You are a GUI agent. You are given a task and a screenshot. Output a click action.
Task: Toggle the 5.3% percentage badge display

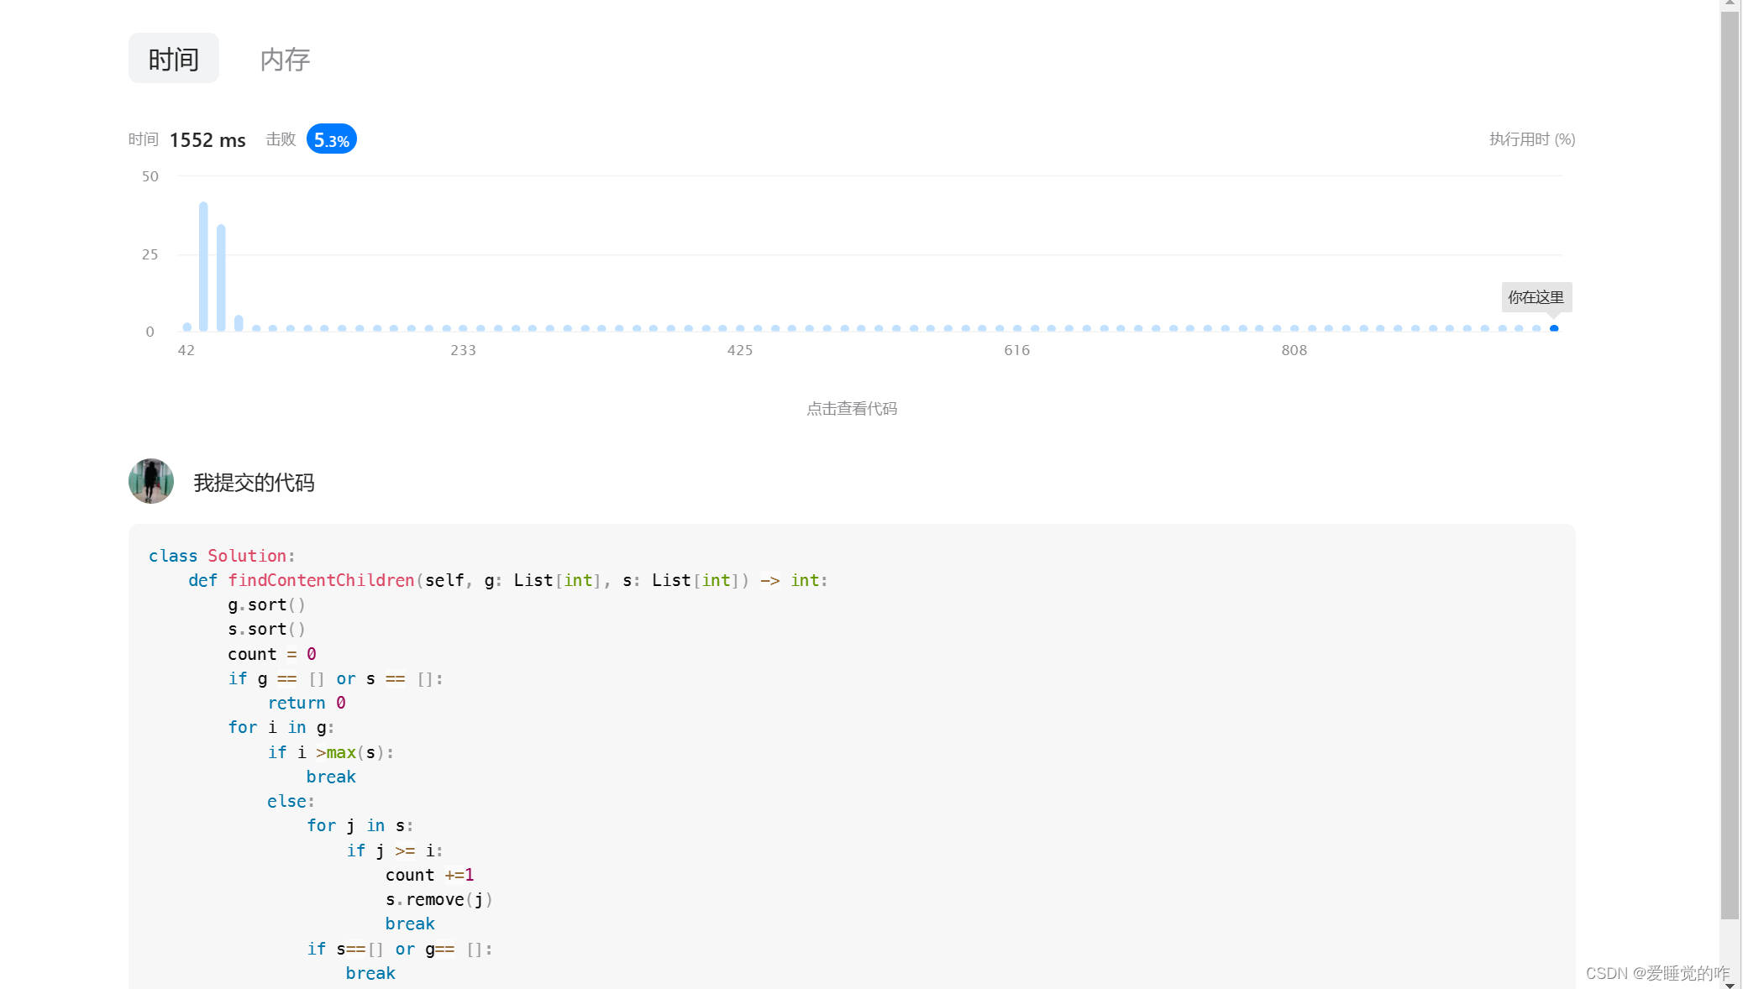tap(330, 139)
